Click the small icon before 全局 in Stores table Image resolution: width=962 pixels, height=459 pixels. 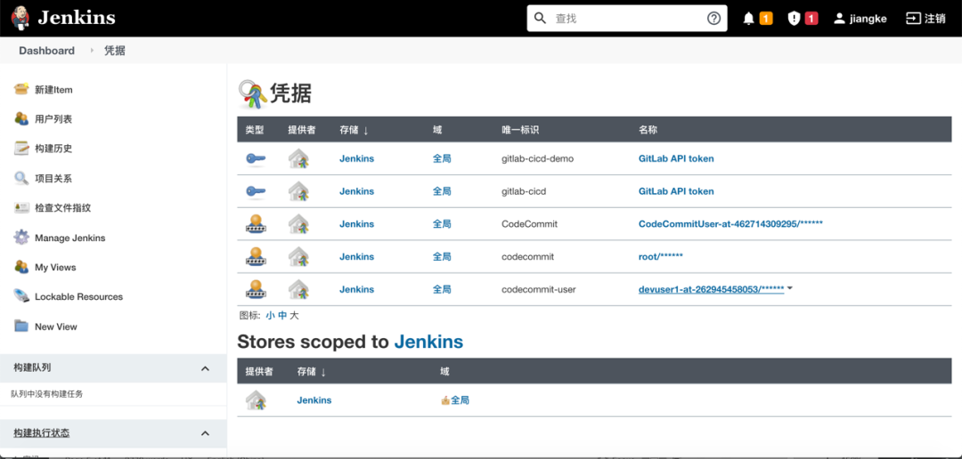pyautogui.click(x=445, y=400)
